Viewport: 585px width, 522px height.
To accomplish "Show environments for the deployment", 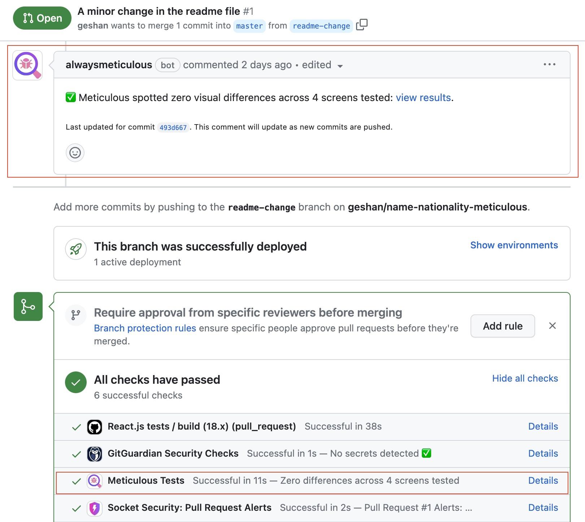I will tap(514, 245).
